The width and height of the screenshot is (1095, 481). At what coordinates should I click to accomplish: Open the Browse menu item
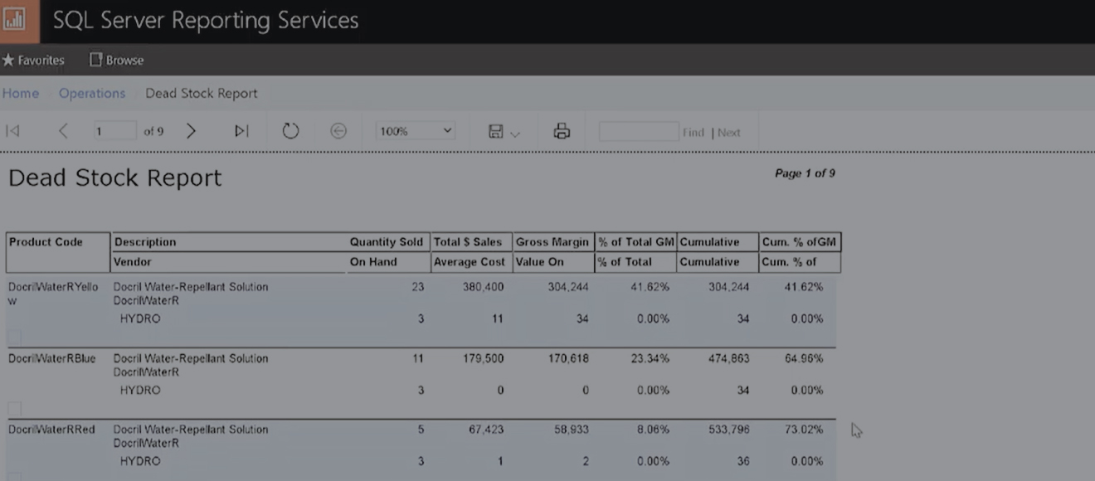pyautogui.click(x=116, y=61)
